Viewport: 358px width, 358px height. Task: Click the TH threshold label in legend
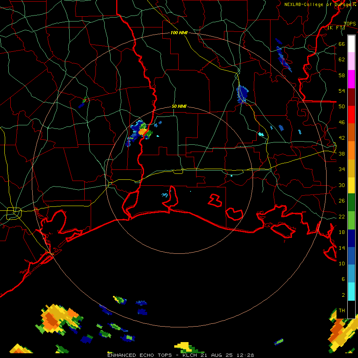pos(342,311)
